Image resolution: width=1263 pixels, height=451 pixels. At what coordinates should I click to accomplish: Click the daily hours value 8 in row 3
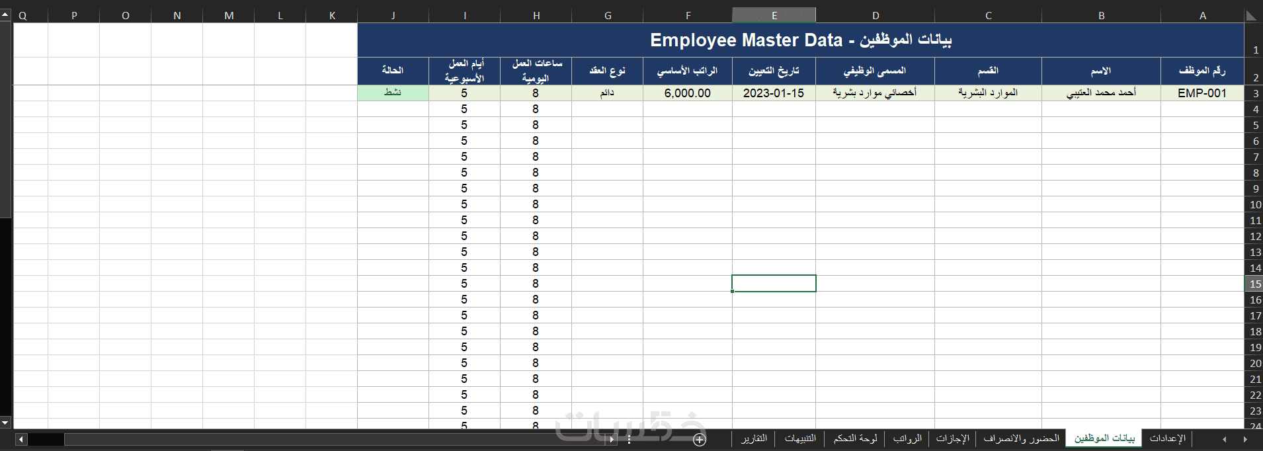point(536,93)
